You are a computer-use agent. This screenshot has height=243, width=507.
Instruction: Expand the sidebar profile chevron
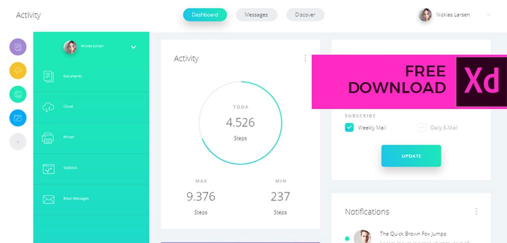point(133,47)
